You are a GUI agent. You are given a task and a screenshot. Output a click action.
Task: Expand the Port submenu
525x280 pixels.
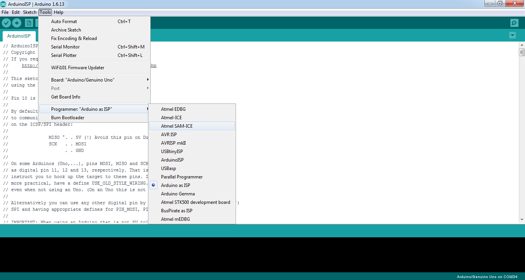point(94,88)
